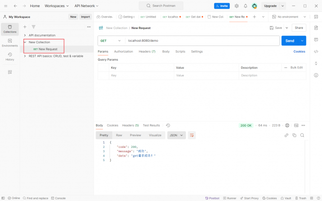Viewport: 322px width, 201px height.
Task: Open the Workspaces dropdown
Action: (57, 6)
